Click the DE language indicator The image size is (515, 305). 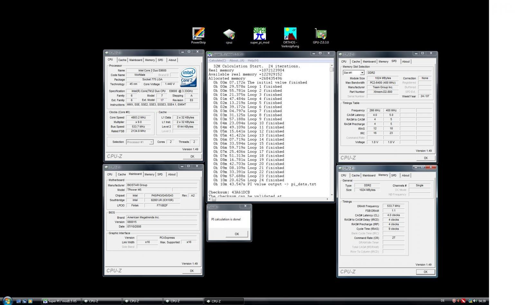point(443,301)
